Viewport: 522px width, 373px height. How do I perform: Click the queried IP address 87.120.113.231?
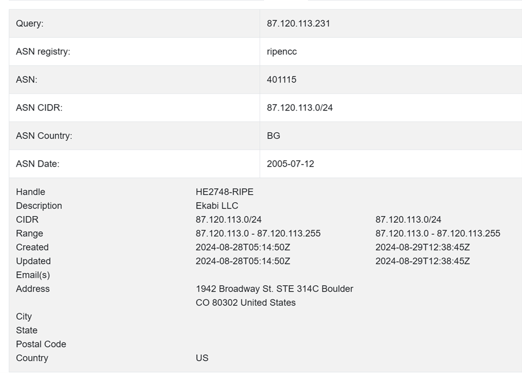298,23
